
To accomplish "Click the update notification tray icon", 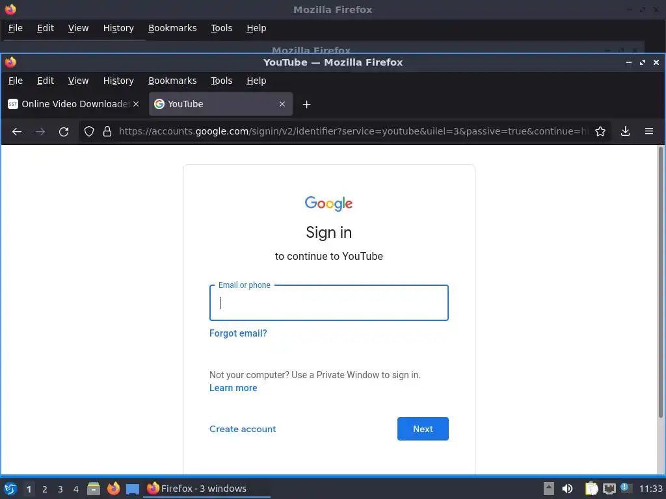I will [626, 488].
